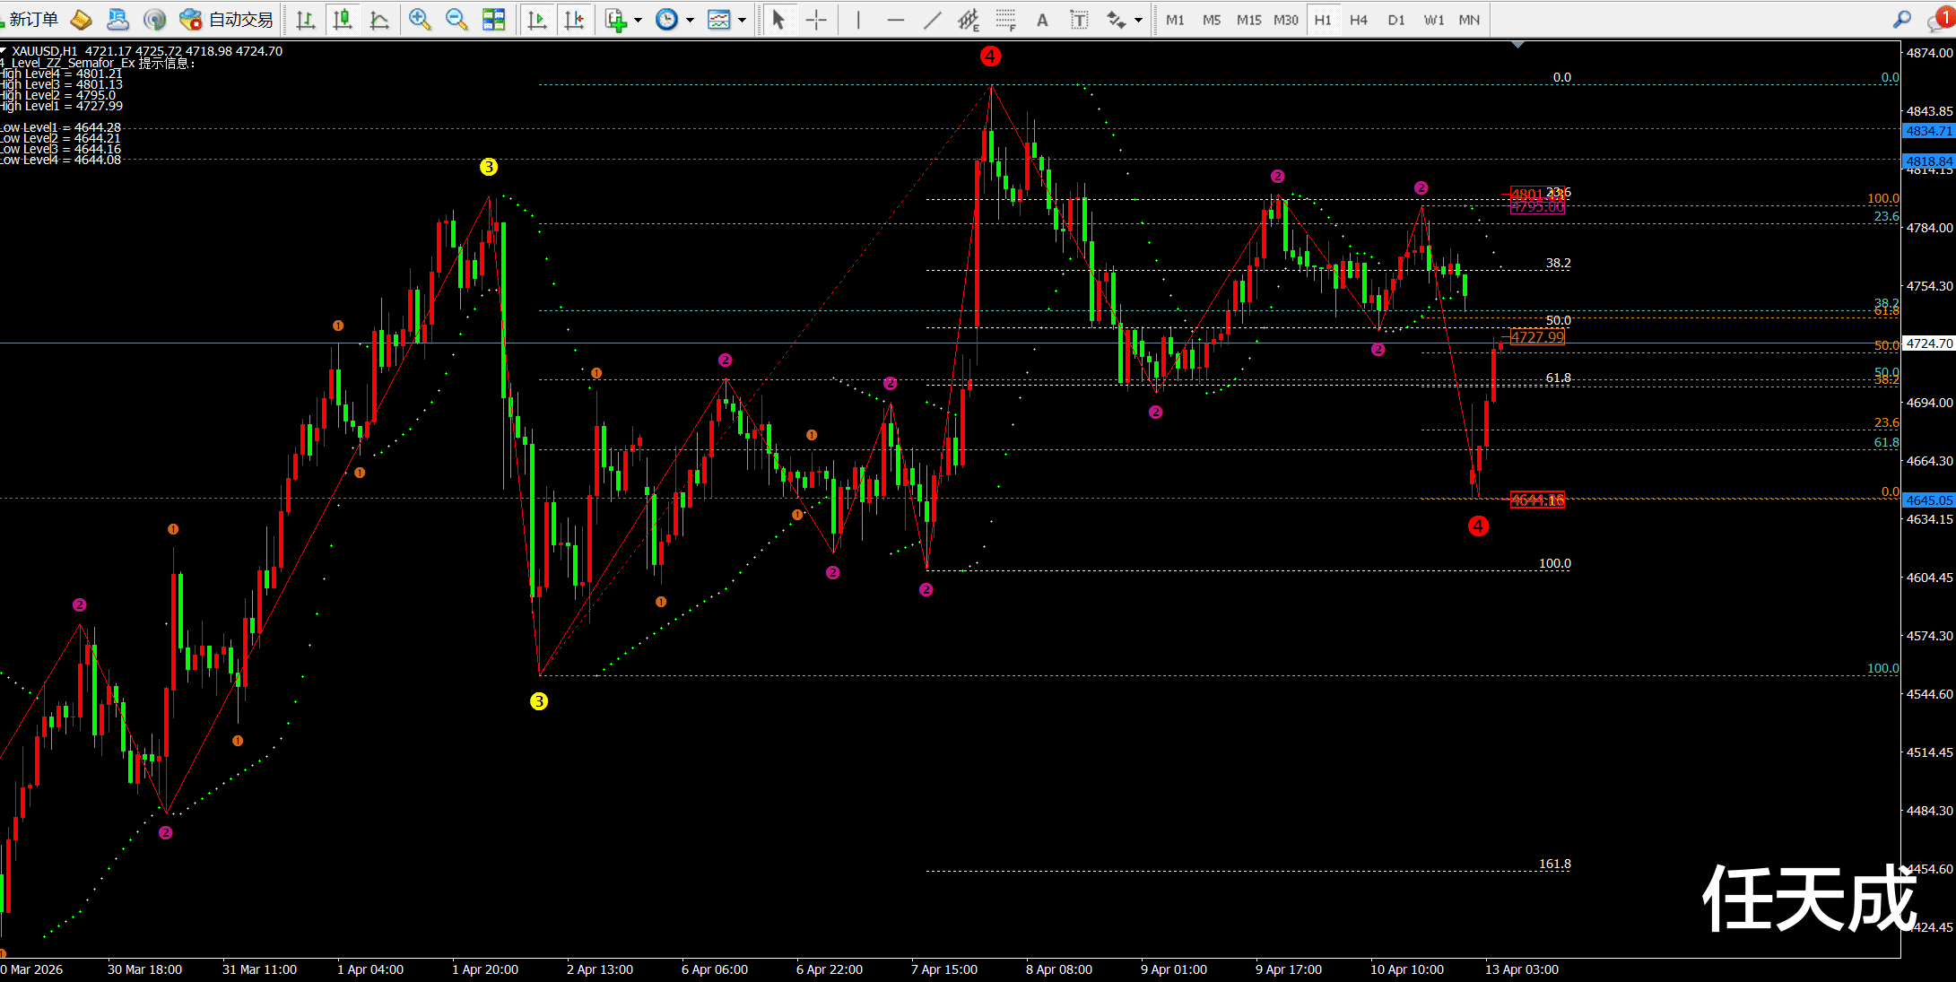Click the search magnifier icon

pyautogui.click(x=1901, y=19)
